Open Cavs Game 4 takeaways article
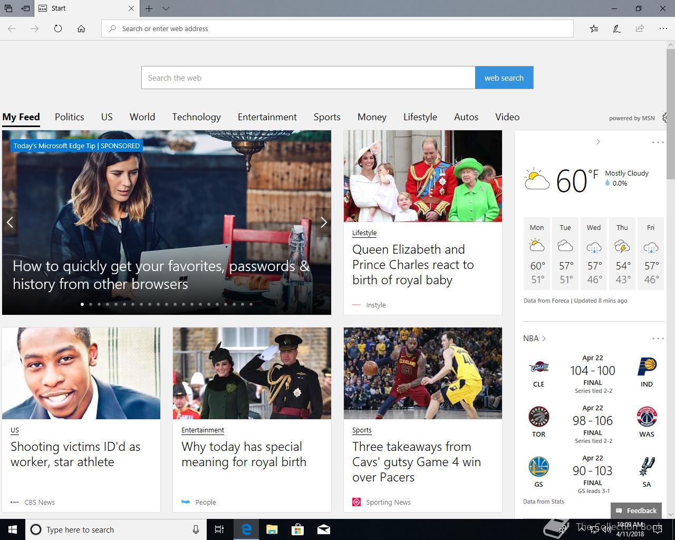 417,461
